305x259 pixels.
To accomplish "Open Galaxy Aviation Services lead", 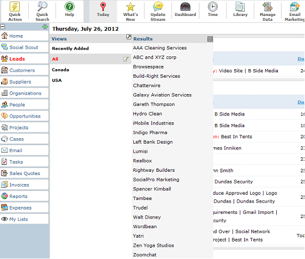I will [162, 95].
